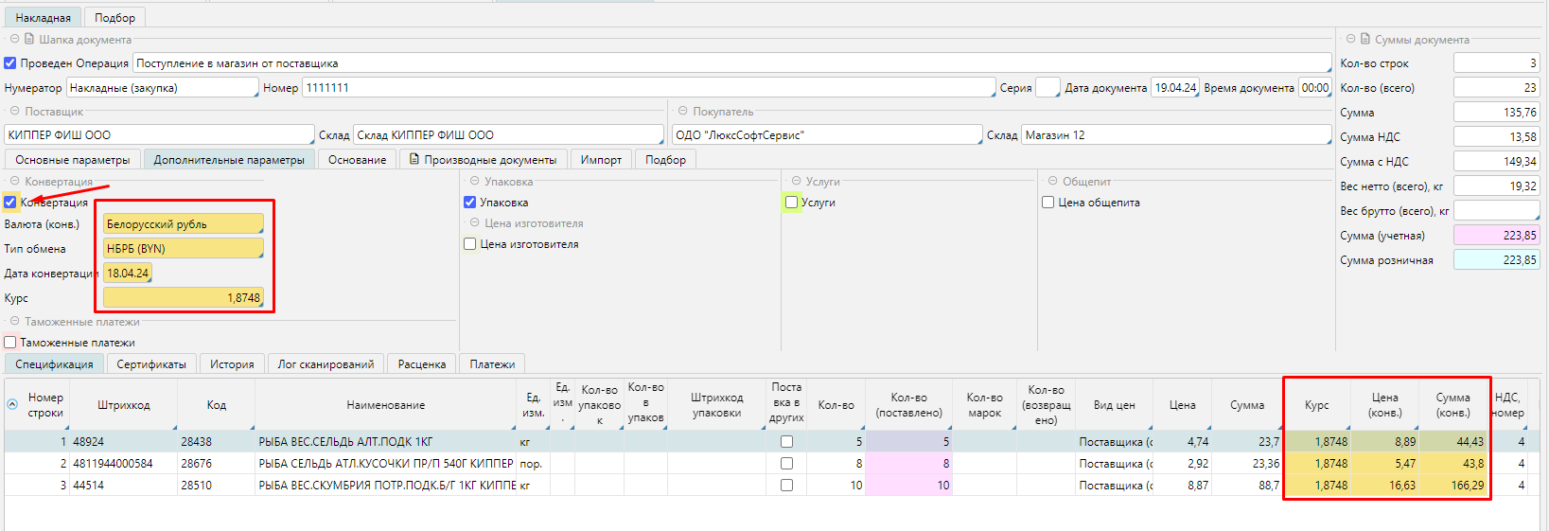Click the Номер field containing 1111111
The height and width of the screenshot is (531, 1549).
coord(648,88)
